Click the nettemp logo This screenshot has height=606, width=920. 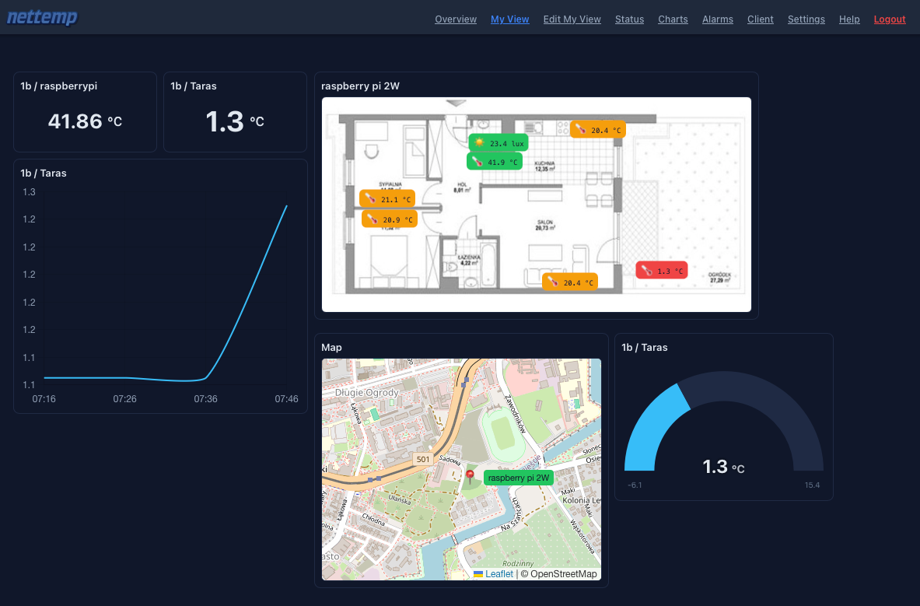42,17
